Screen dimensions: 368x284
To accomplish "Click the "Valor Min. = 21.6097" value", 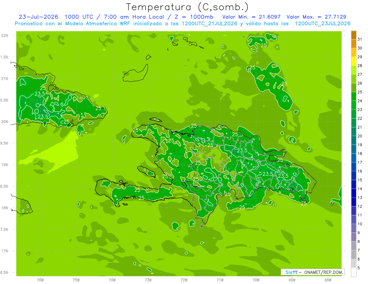I will point(251,17).
